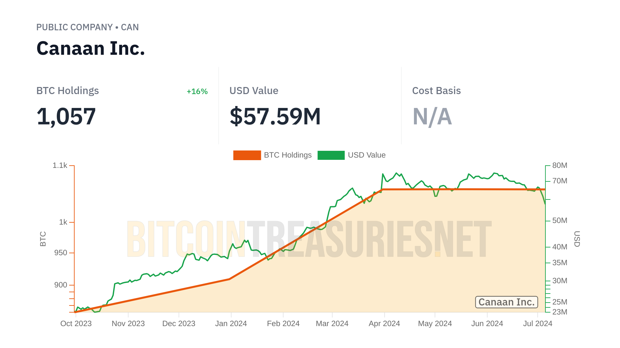
Task: Click the Oct 2023 x-axis label
Action: tap(76, 324)
